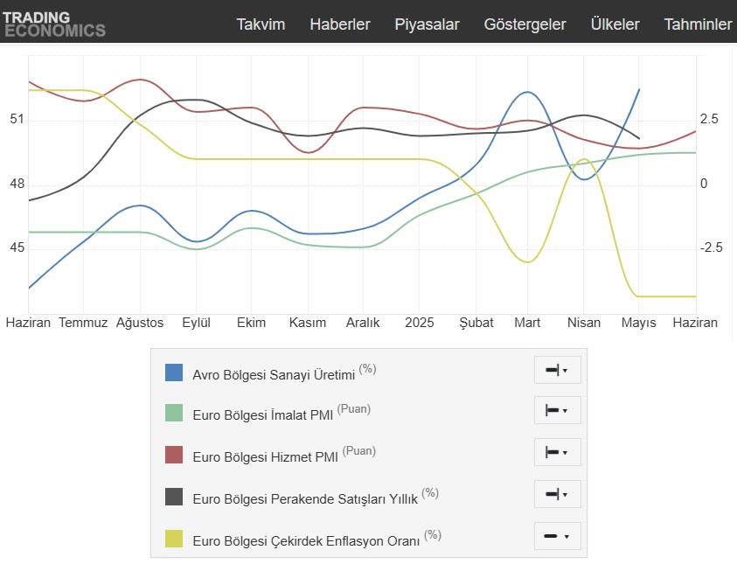Click the red line's peak at Ağustos
The height and width of the screenshot is (564, 737).
click(x=140, y=80)
